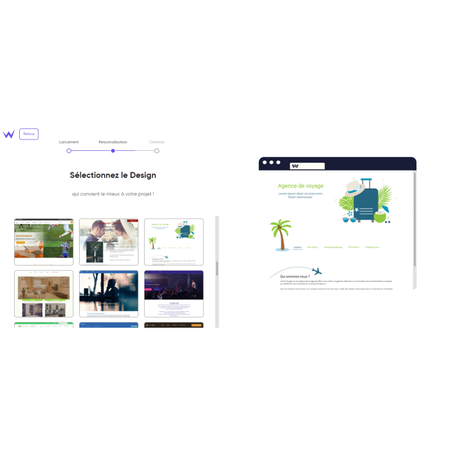Screen dimensions: 452x452
Task: Select the wedding couple design template
Action: (108, 241)
